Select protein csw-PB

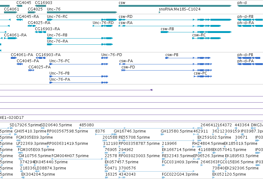[x=188, y=58]
